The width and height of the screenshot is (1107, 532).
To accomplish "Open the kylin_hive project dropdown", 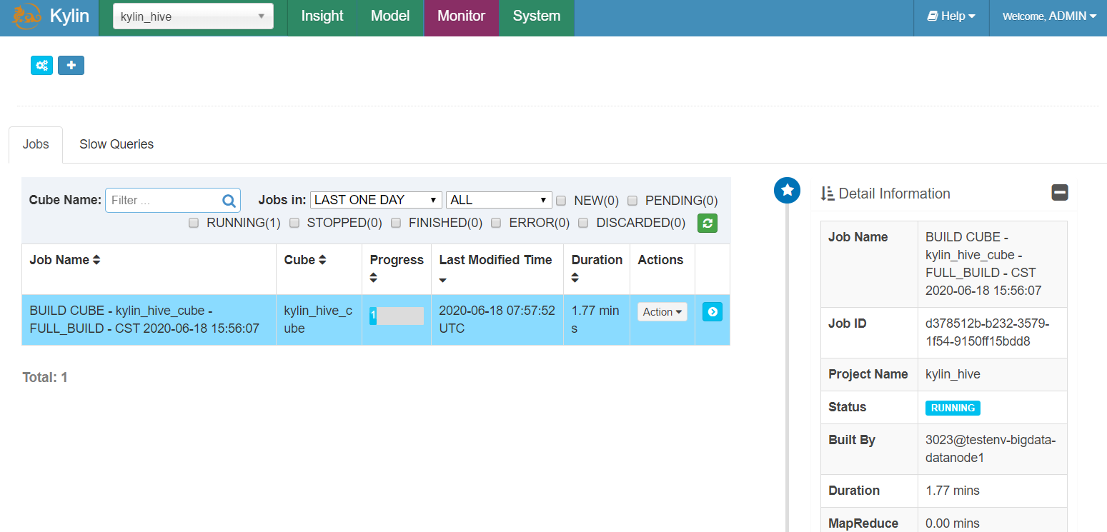I will pos(193,16).
